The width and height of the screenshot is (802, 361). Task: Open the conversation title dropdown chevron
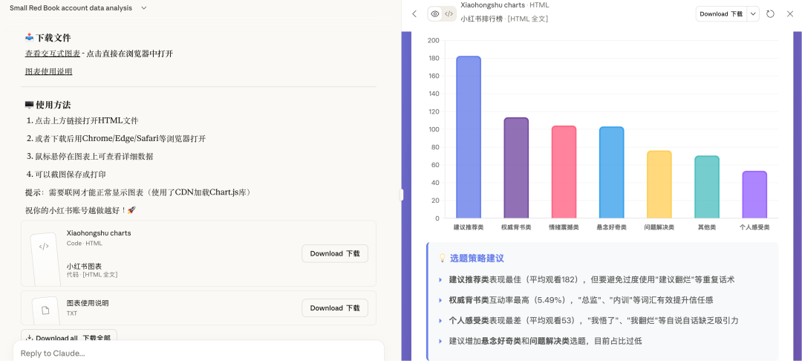click(143, 8)
